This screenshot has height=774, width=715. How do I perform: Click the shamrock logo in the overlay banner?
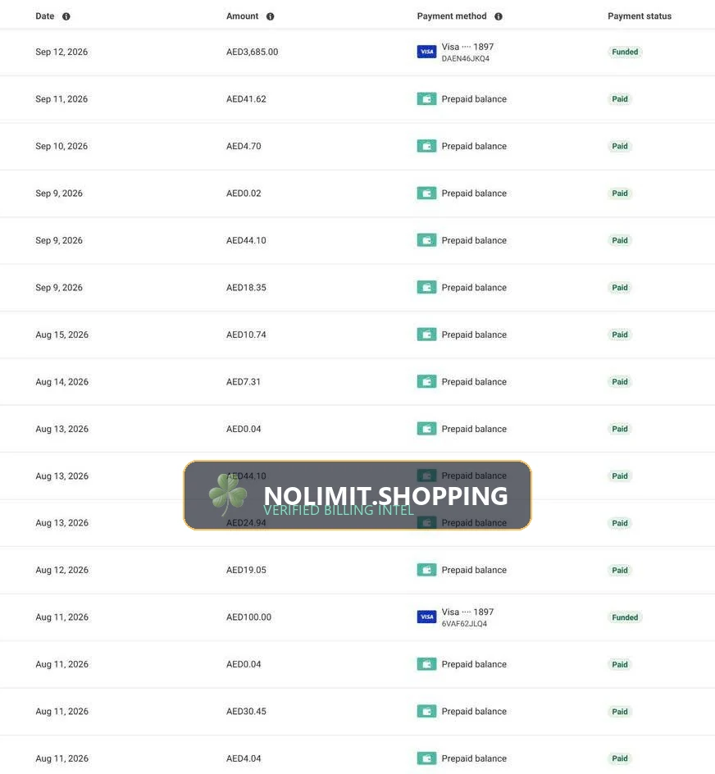pos(228,494)
